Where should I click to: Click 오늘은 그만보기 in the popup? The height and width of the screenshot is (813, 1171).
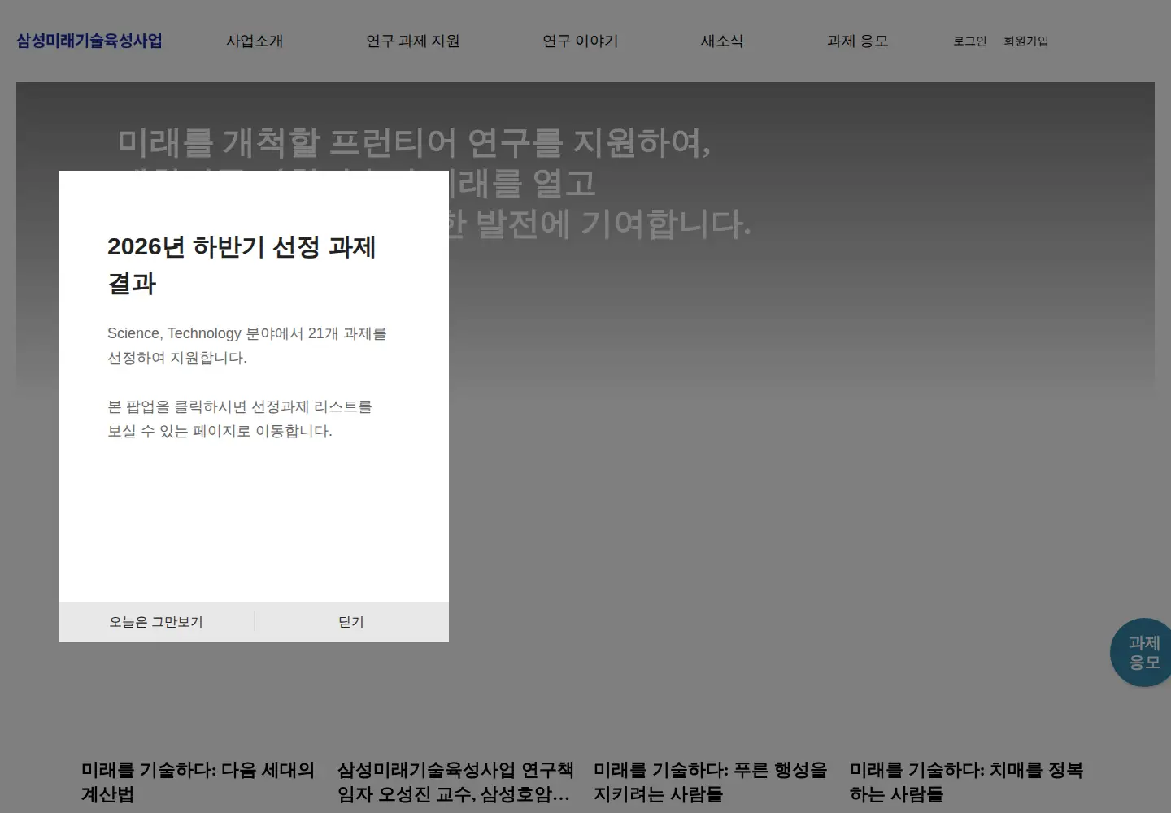pos(156,622)
